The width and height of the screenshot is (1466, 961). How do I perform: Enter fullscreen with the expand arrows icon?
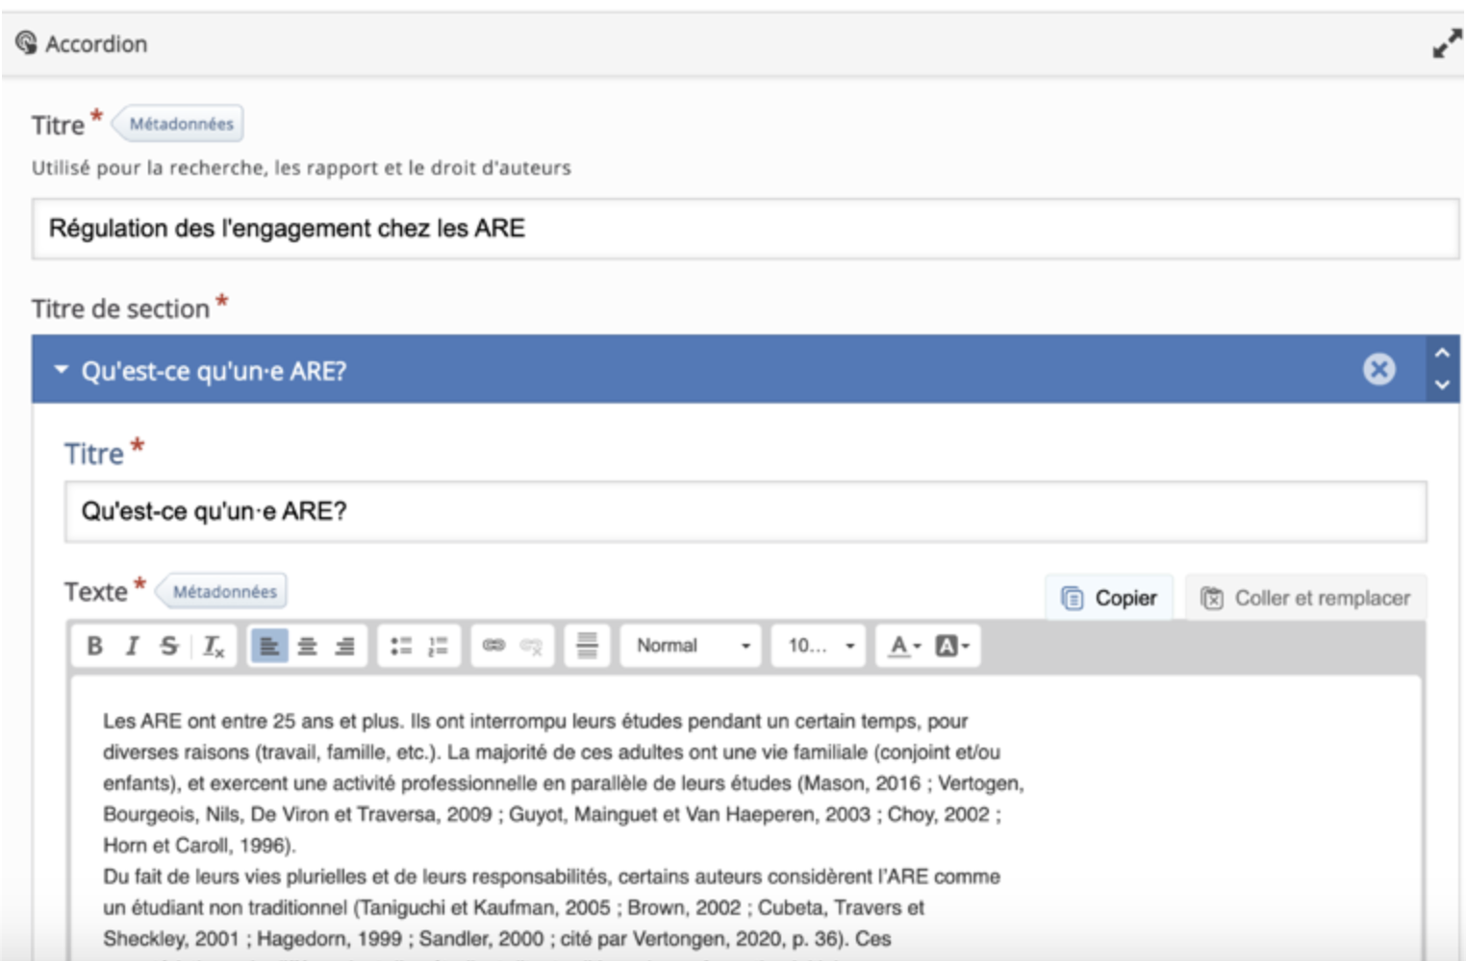click(x=1446, y=44)
